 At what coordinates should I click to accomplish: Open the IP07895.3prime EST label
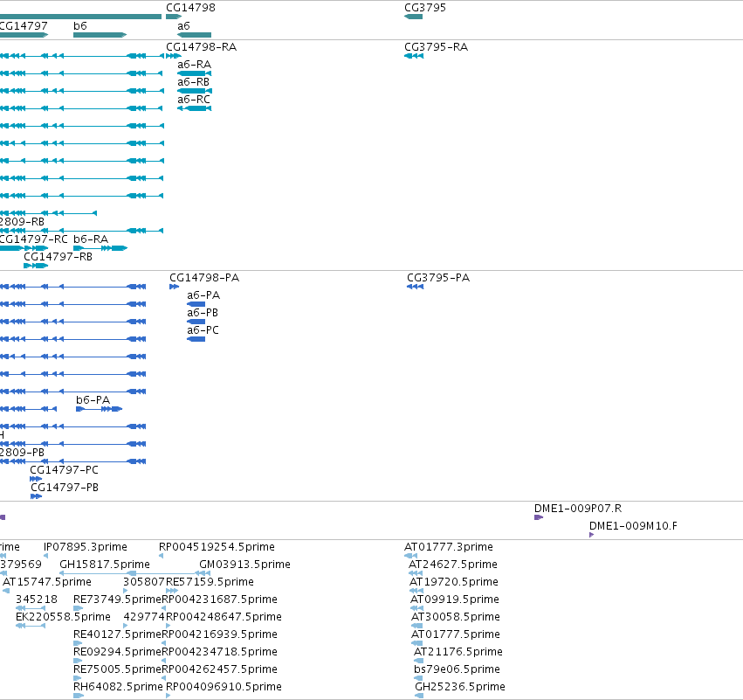86,547
